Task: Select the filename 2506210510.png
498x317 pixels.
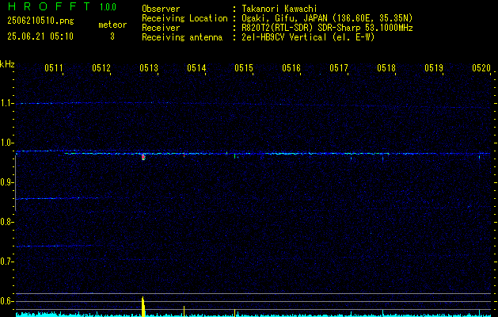Action: (40, 21)
